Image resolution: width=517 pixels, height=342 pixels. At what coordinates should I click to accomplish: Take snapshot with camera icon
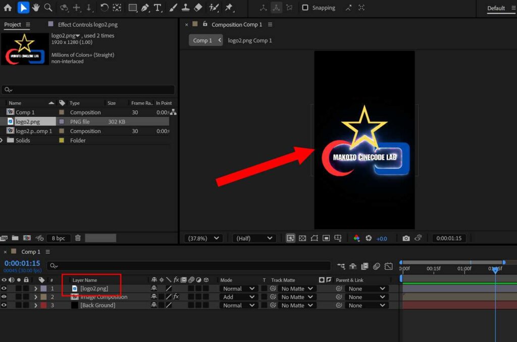click(406, 238)
